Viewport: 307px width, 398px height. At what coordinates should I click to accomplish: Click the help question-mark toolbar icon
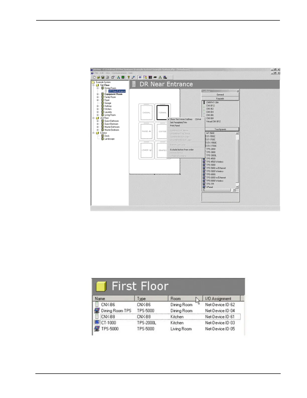129,77
